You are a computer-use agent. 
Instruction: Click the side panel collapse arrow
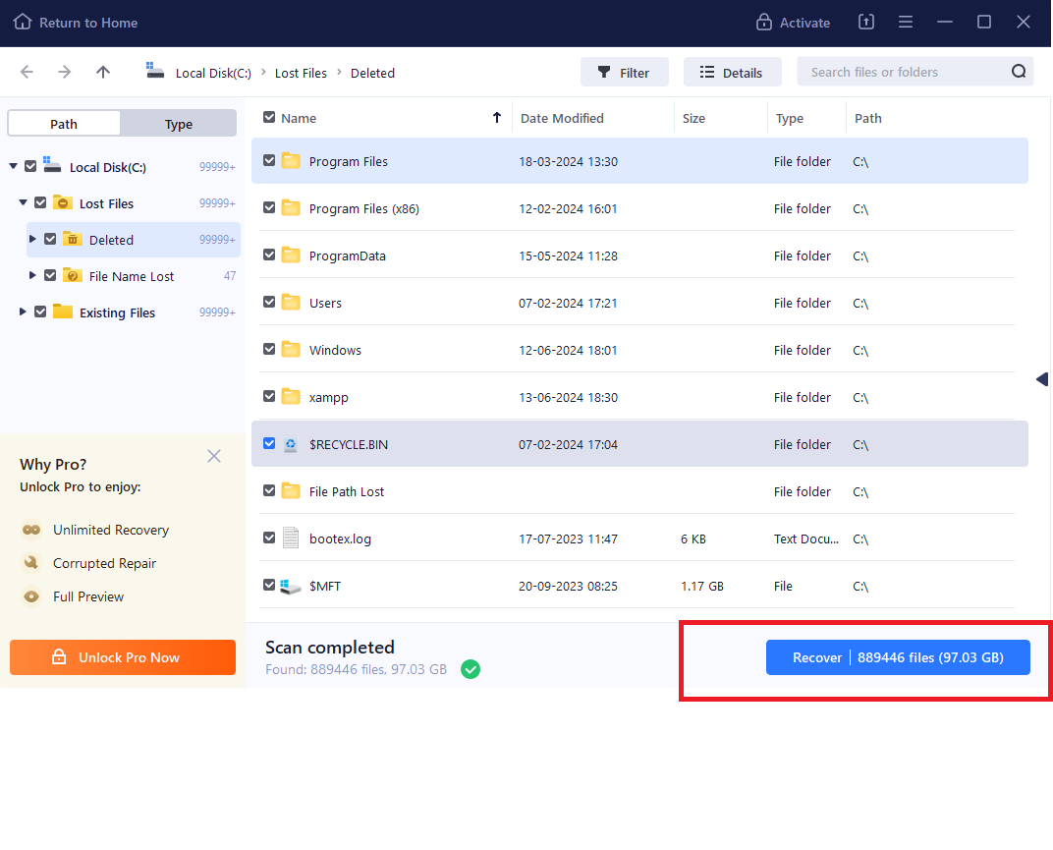click(1041, 379)
